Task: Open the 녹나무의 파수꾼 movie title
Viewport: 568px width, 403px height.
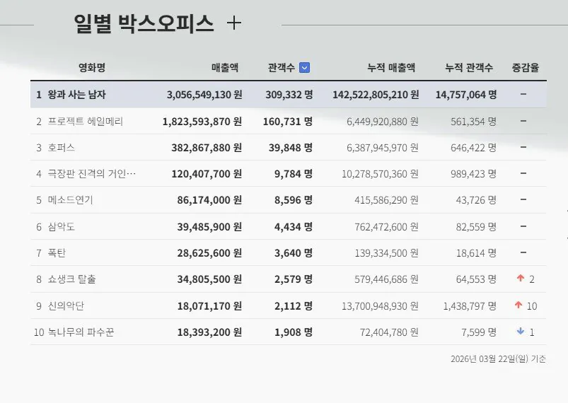Action: pyautogui.click(x=81, y=332)
